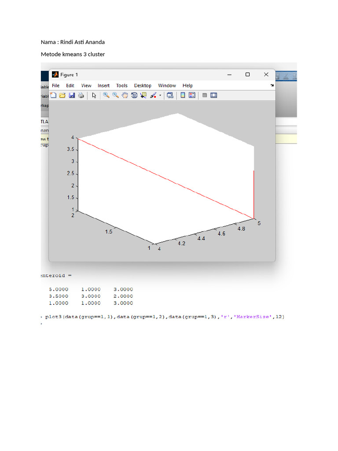
Task: Toggle the Insert Legend button
Action: click(x=192, y=95)
